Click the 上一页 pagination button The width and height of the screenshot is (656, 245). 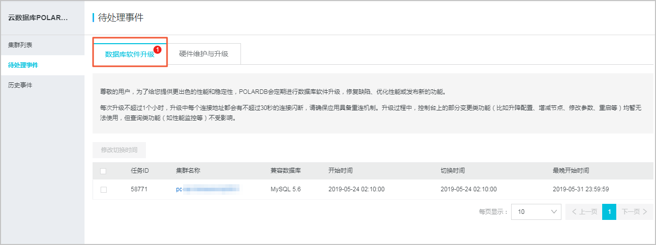point(584,212)
